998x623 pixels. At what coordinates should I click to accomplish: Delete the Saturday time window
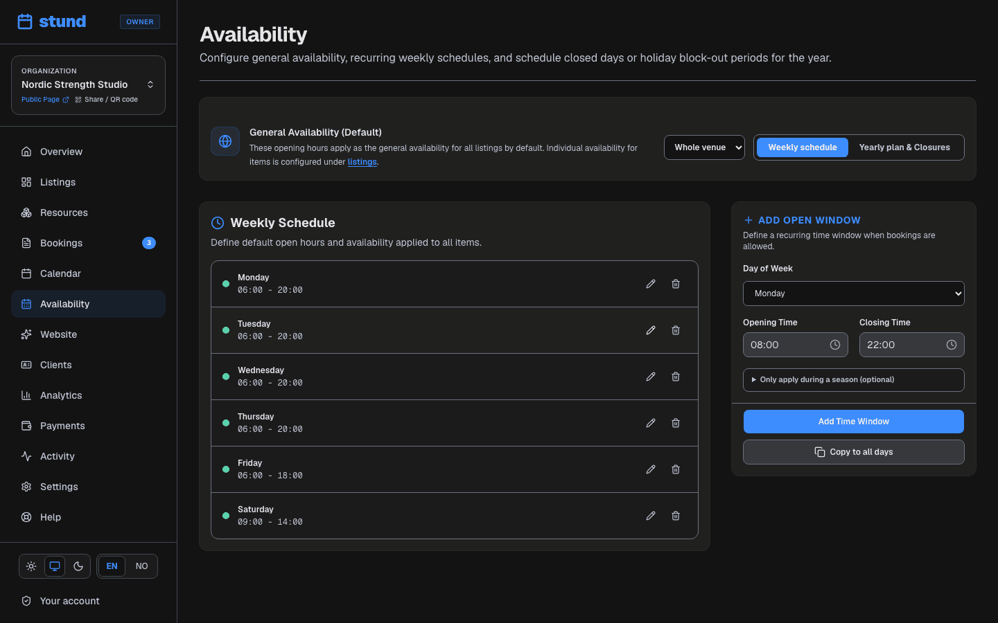coord(676,516)
